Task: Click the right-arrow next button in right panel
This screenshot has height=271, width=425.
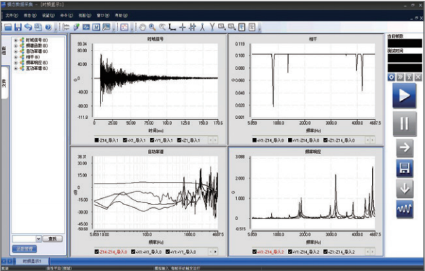Action: tap(405, 148)
